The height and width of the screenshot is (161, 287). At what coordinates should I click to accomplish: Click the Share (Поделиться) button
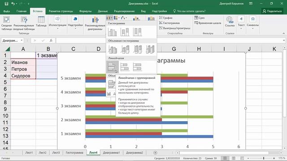(272, 11)
